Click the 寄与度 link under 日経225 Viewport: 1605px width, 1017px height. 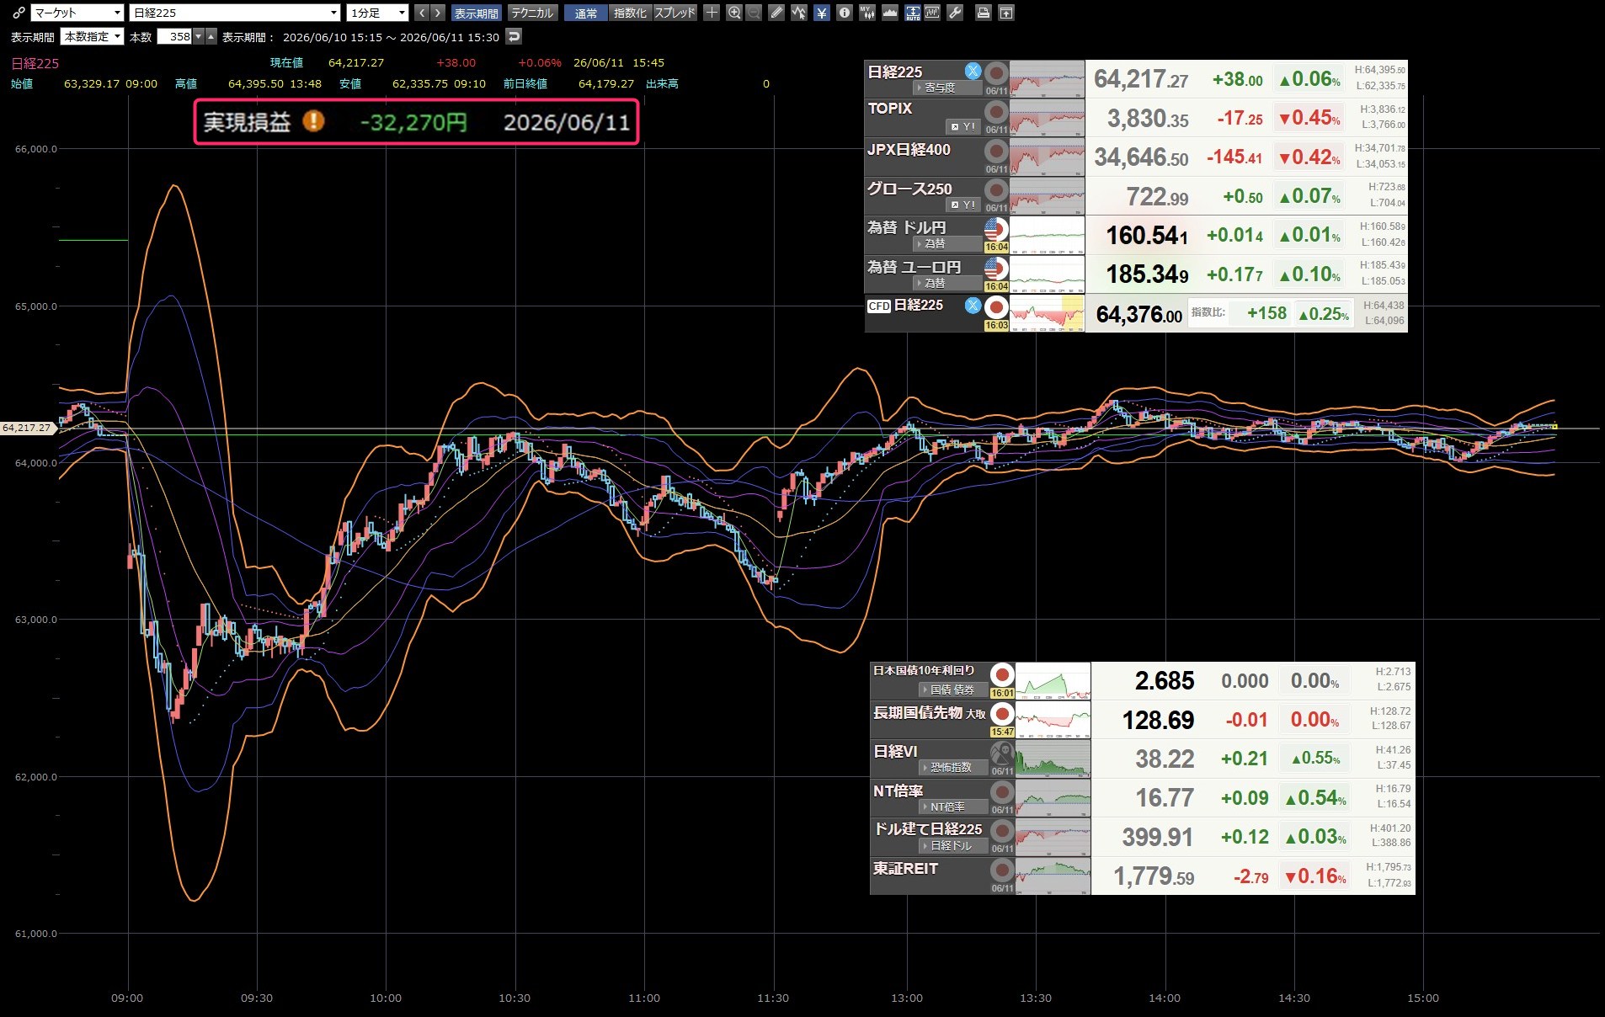941,88
